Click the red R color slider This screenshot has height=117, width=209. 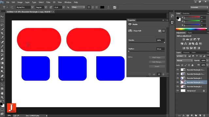click(192, 17)
